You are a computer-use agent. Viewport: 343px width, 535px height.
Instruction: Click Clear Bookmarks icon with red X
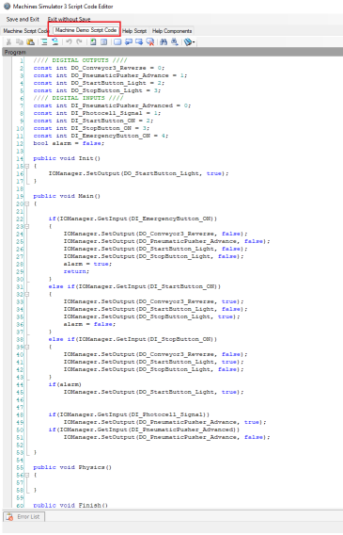(149, 42)
